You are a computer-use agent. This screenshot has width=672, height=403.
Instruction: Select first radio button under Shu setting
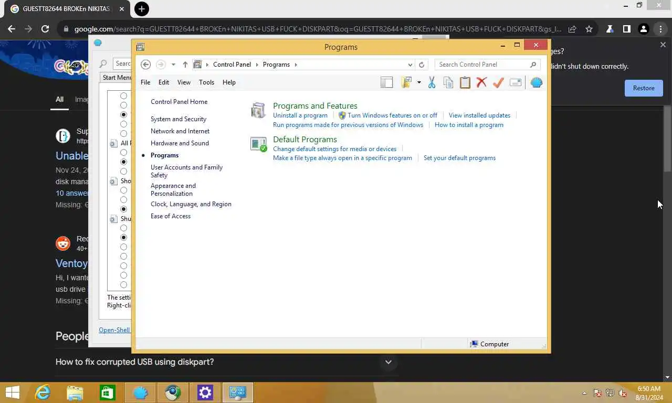tap(124, 228)
